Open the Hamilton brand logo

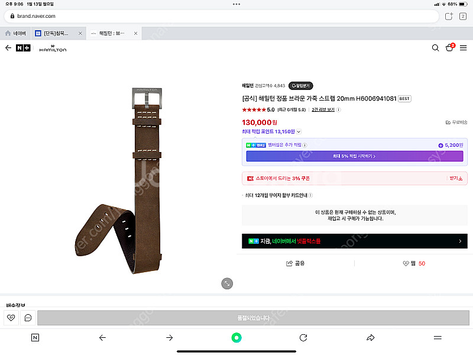pos(53,49)
